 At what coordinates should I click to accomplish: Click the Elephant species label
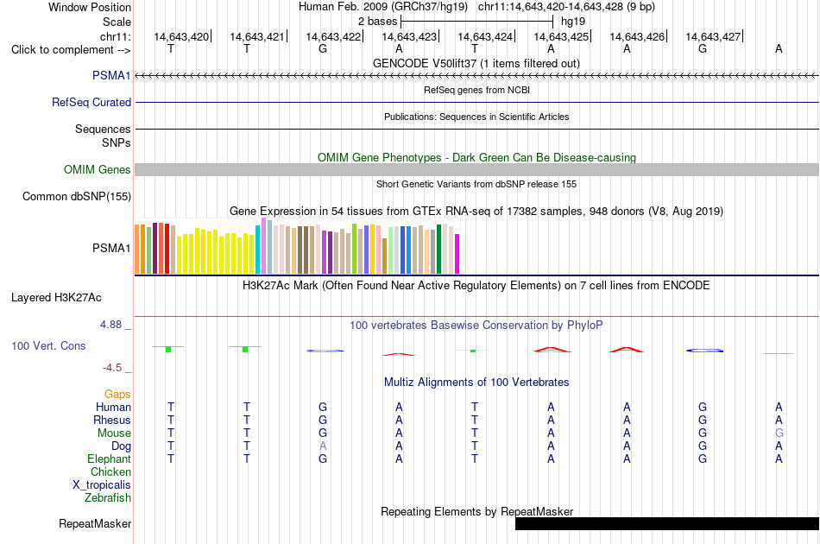pyautogui.click(x=109, y=459)
